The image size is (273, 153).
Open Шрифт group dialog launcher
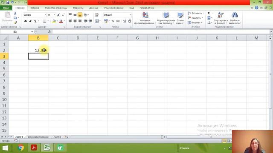[64, 27]
